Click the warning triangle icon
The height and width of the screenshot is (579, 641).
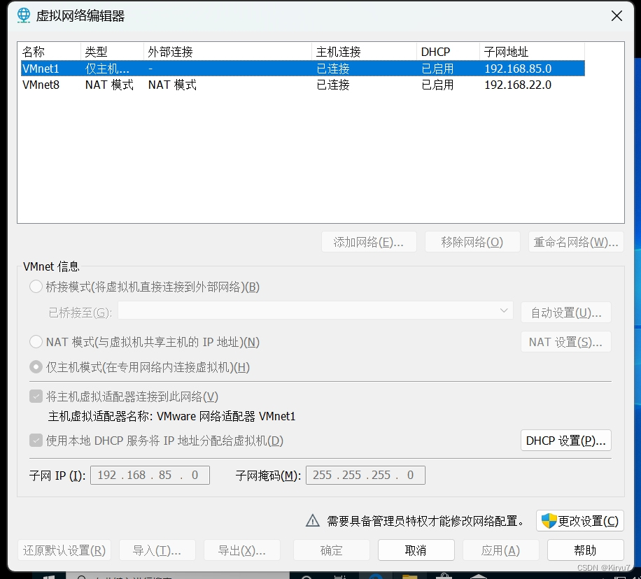point(313,520)
